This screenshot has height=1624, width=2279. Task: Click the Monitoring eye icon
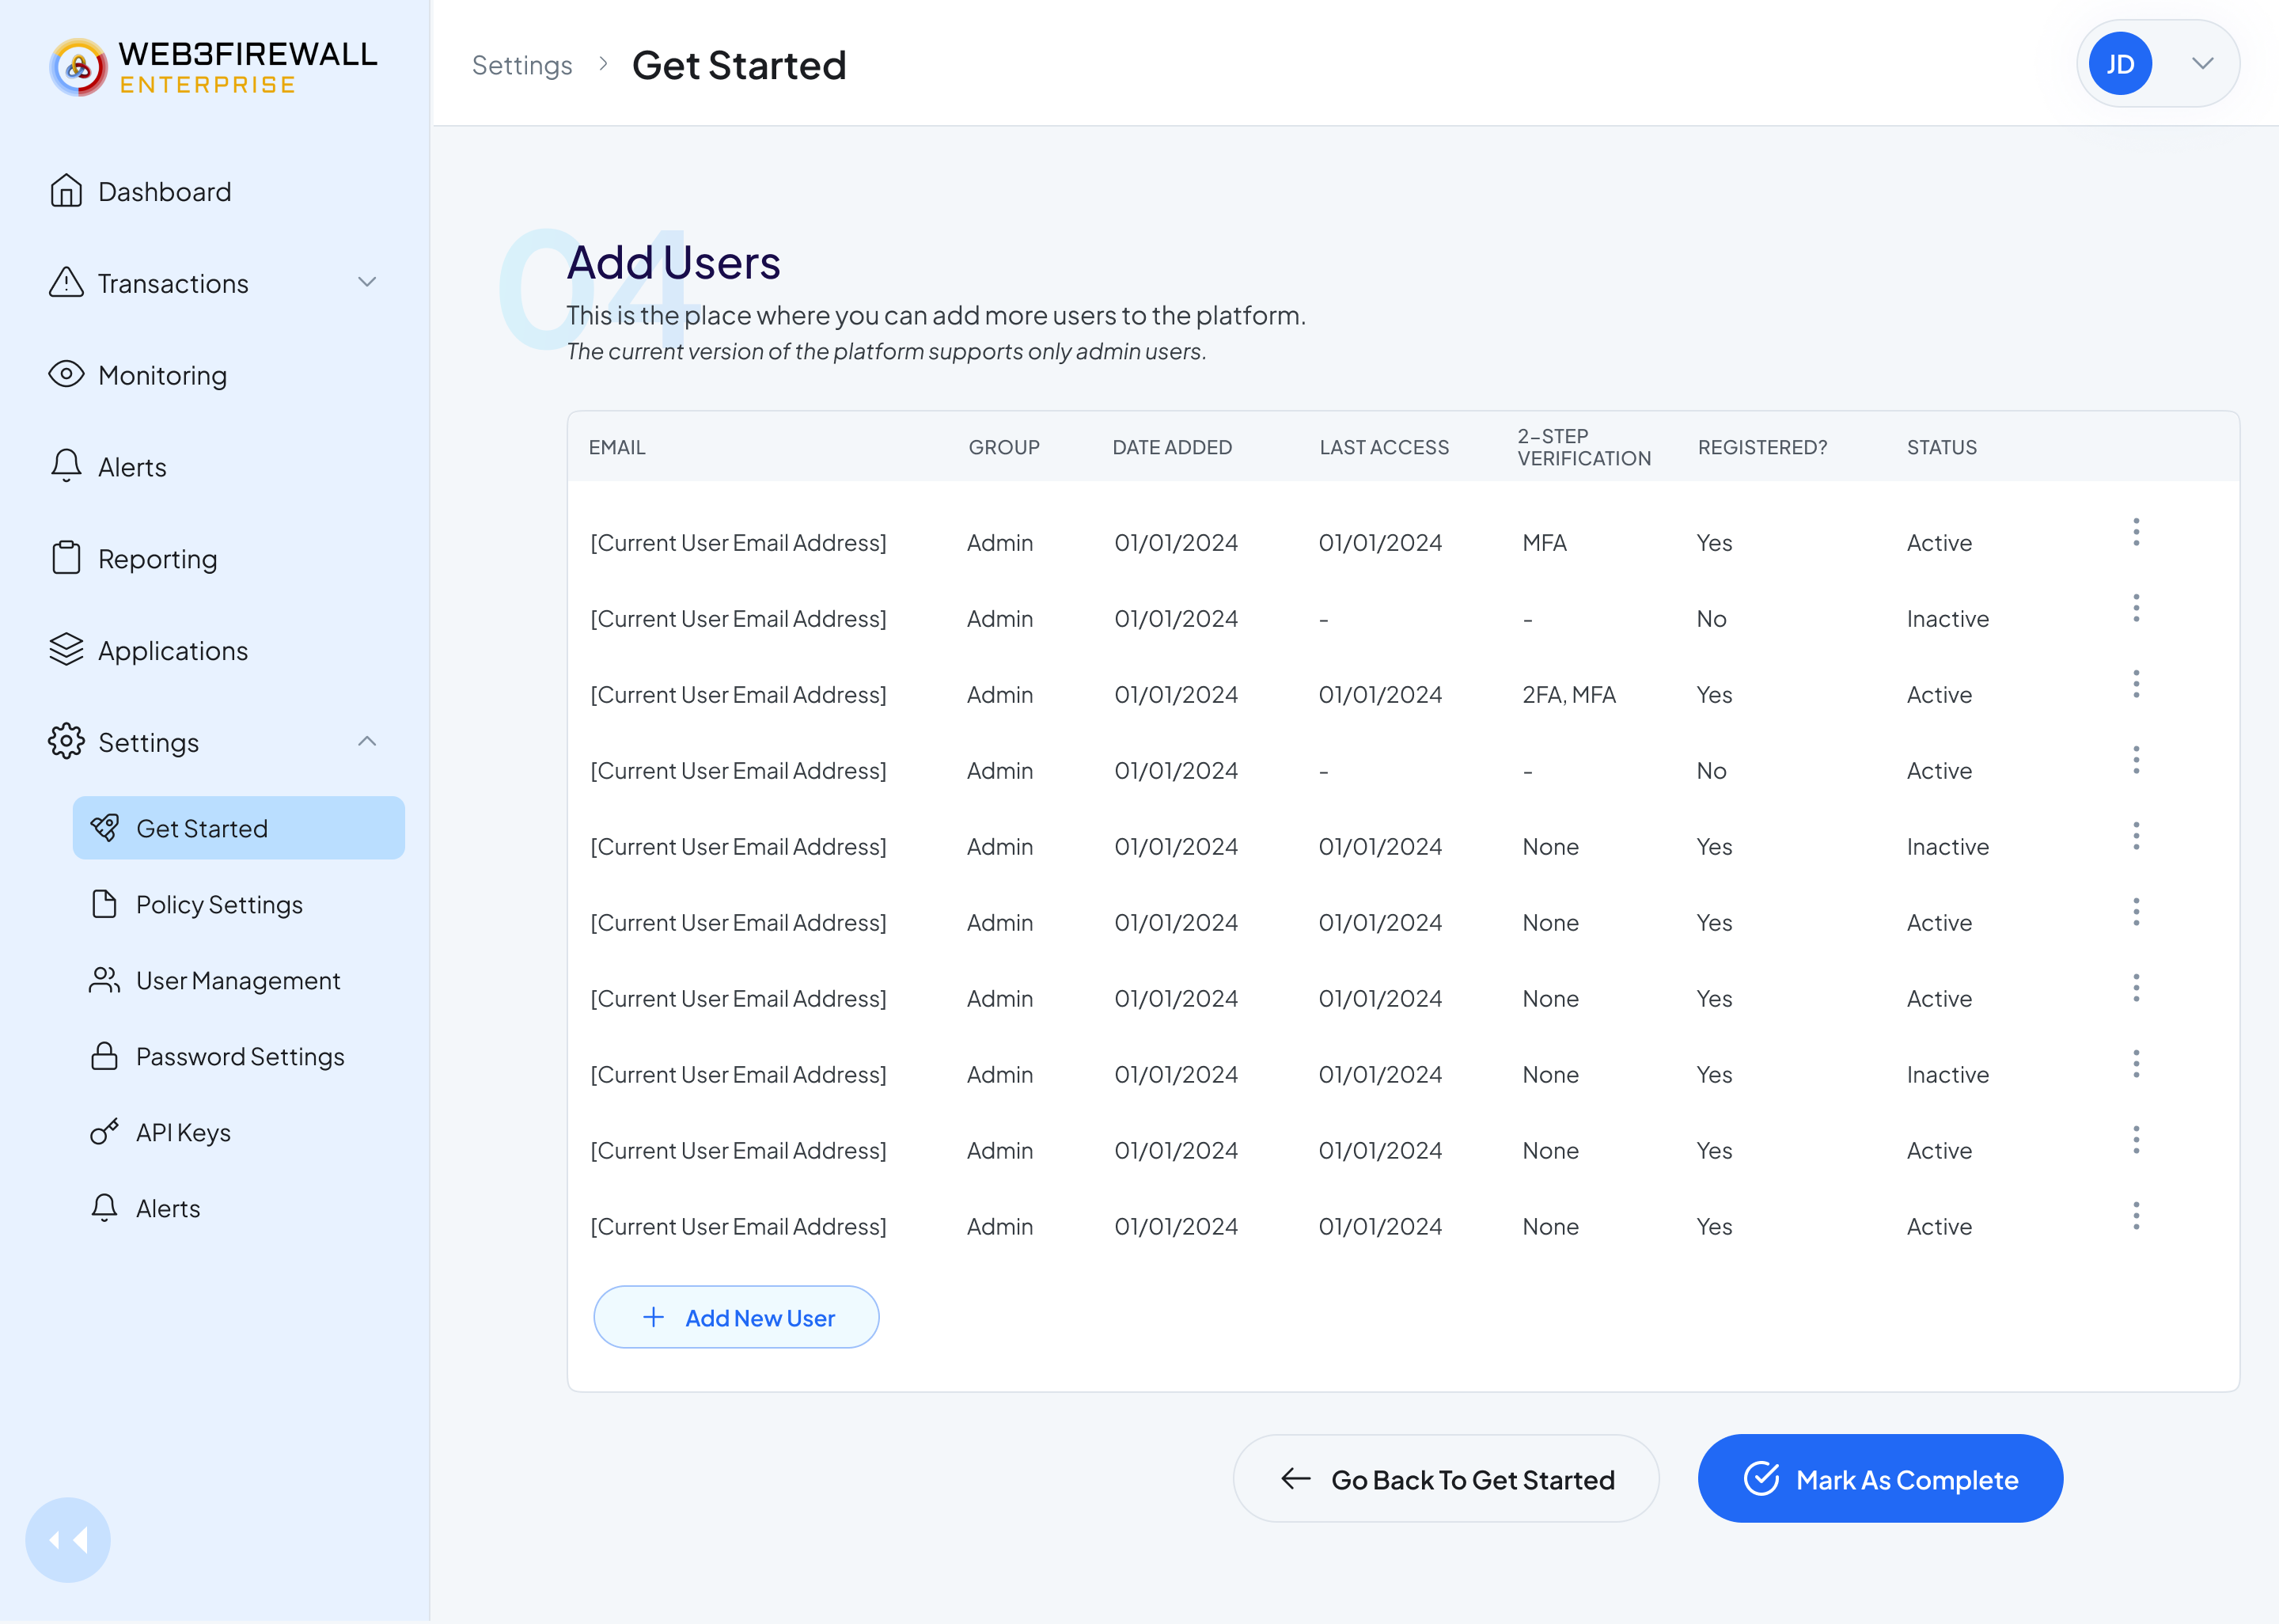click(x=66, y=375)
